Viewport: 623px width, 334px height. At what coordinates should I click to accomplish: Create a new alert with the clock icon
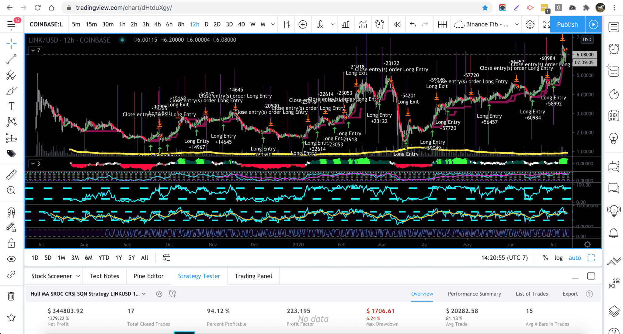tap(380, 24)
